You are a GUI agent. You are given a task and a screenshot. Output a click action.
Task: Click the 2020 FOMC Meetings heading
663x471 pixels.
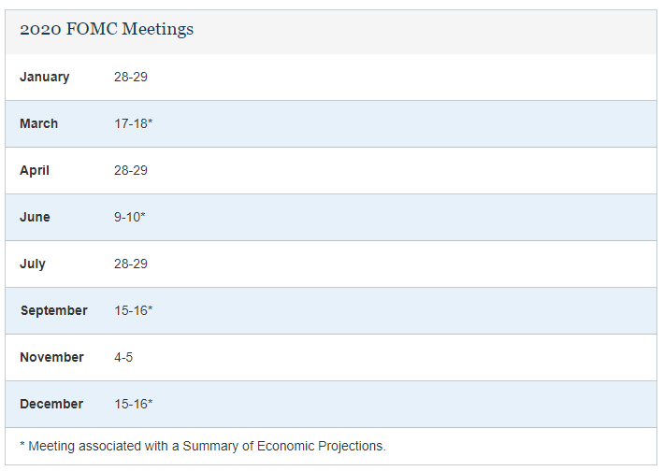(x=107, y=29)
